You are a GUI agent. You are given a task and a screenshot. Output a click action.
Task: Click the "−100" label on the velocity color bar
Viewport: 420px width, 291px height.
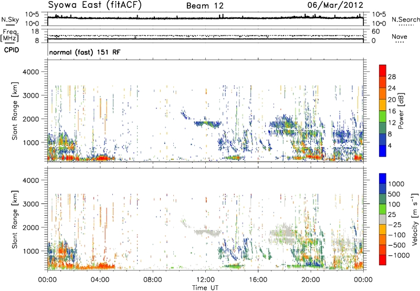point(397,235)
